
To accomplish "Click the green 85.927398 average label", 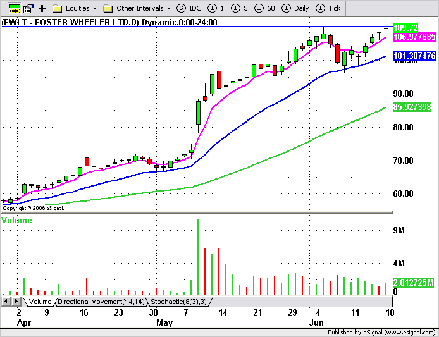I will pyautogui.click(x=412, y=107).
